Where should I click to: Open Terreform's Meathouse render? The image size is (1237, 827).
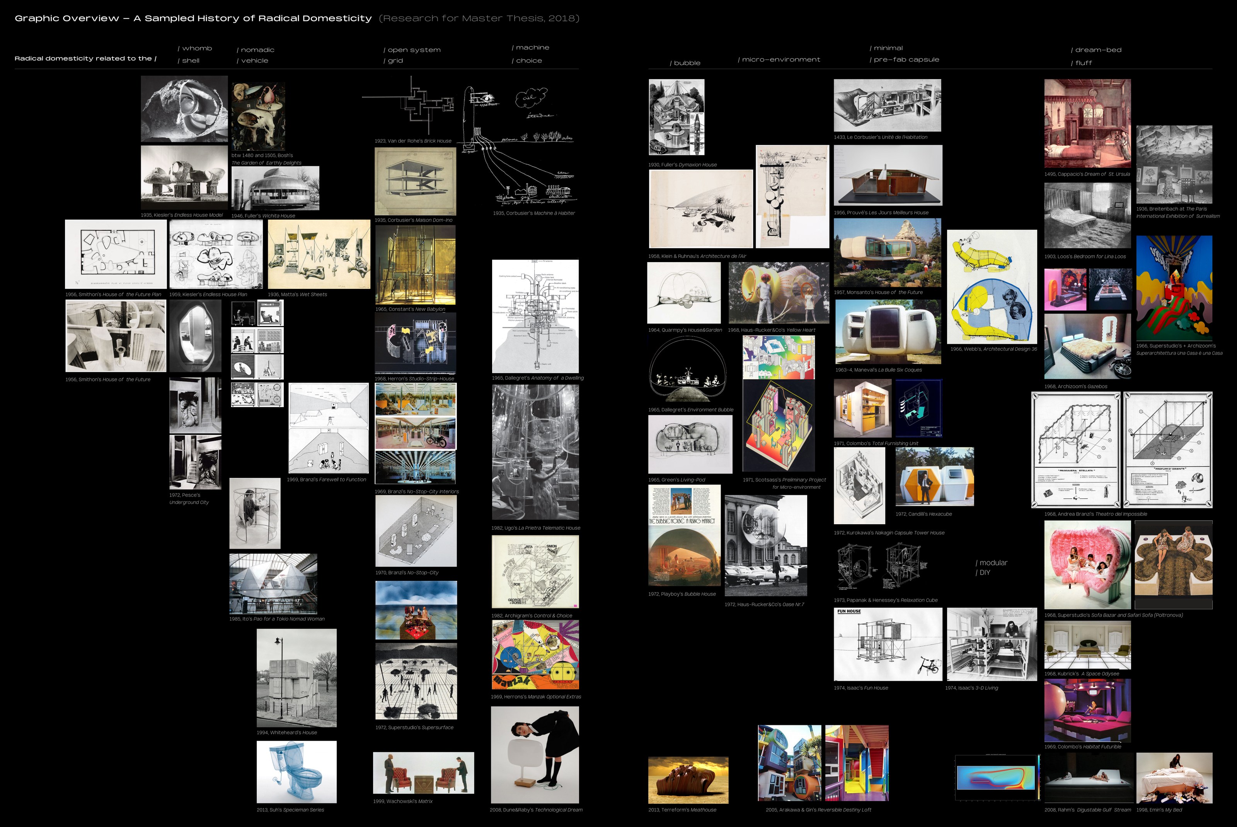688,780
